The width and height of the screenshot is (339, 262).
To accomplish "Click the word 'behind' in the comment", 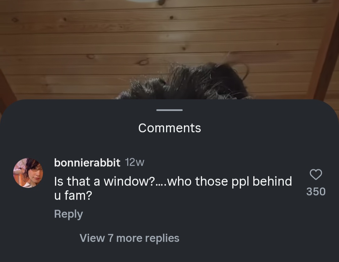I will [x=272, y=181].
